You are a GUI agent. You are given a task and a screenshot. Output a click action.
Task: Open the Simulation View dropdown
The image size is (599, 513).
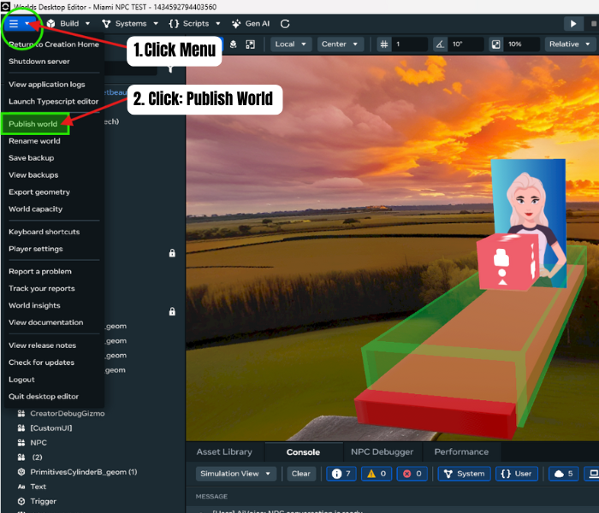pos(235,474)
